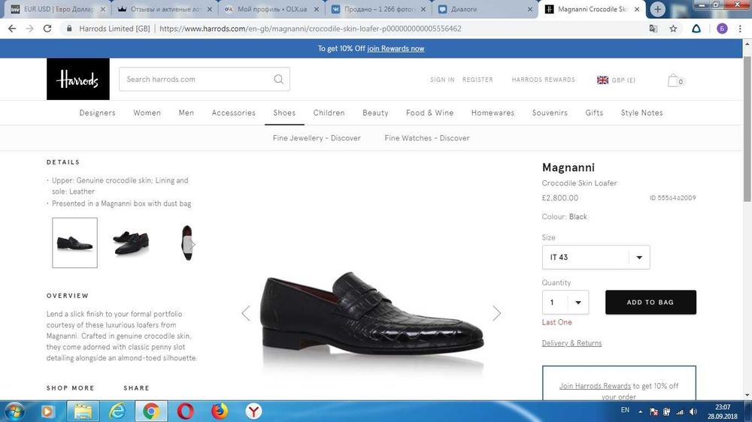Open Fine Watches - Discover link
The height and width of the screenshot is (422, 752).
(427, 138)
